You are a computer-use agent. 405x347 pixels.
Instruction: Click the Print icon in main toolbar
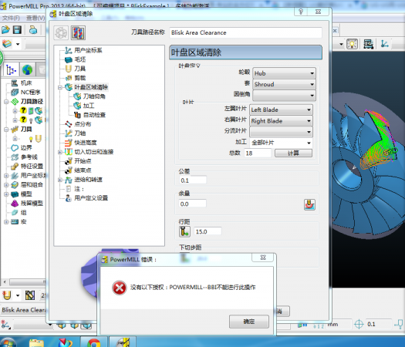click(33, 30)
